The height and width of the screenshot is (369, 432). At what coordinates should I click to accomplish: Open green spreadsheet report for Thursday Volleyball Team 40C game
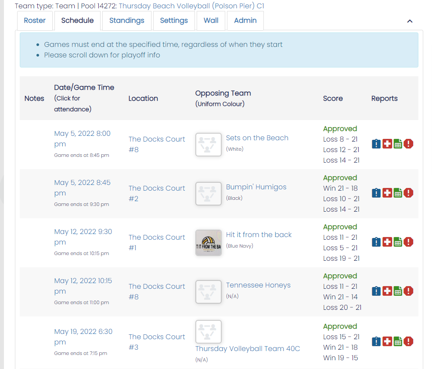point(398,341)
